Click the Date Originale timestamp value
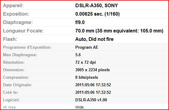The height and width of the screenshot is (110, 169). 93,85
